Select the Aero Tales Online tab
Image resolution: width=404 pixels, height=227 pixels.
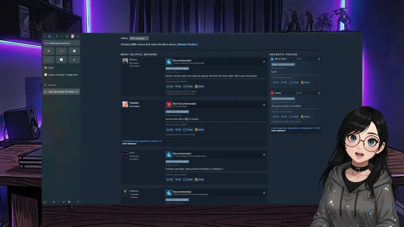[x=61, y=92]
